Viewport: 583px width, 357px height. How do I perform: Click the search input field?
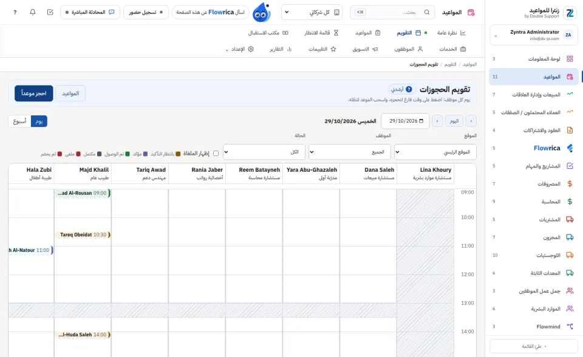tap(392, 12)
